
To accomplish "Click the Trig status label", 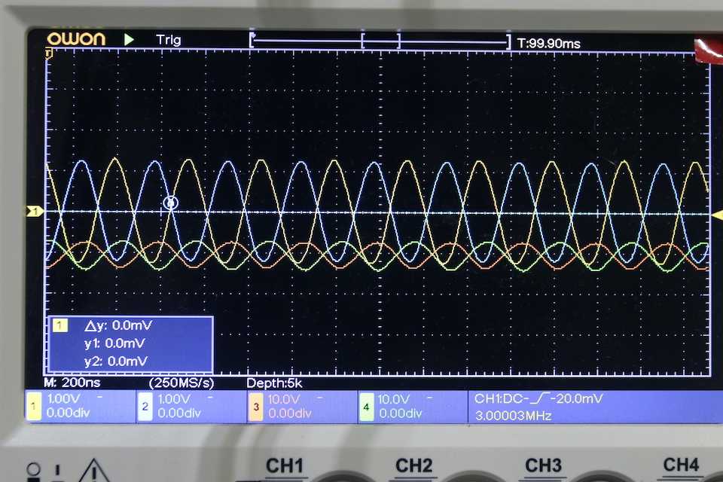I will click(168, 40).
